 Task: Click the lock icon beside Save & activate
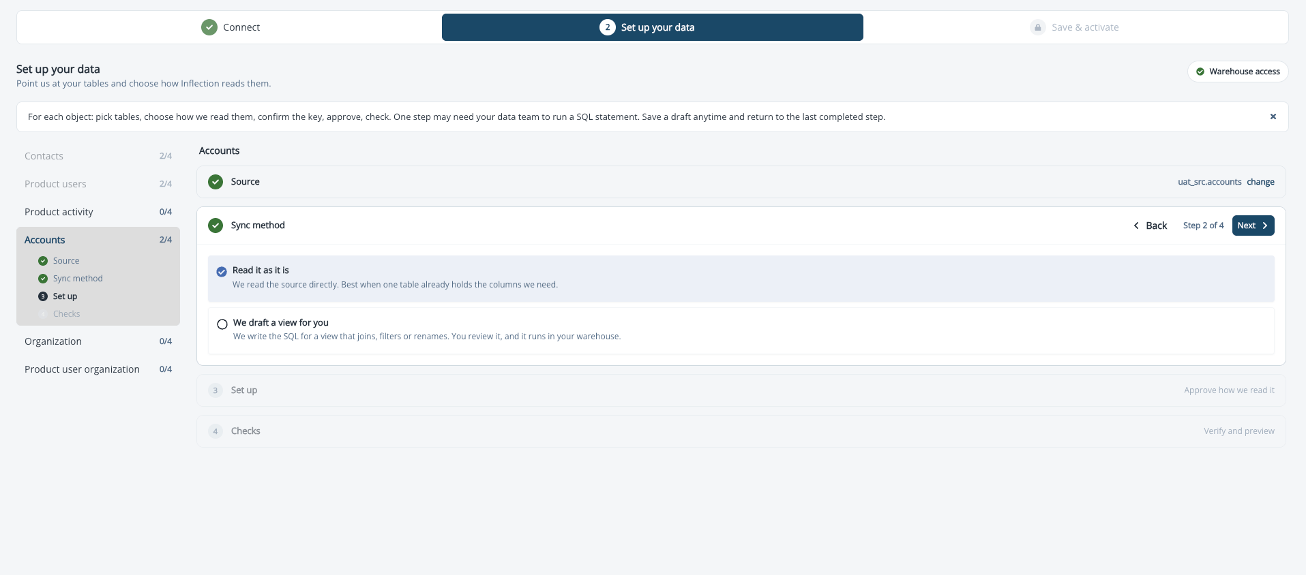1038,27
